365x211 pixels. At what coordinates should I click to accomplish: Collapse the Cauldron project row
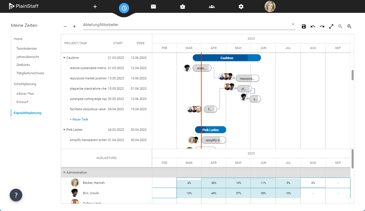(64, 58)
